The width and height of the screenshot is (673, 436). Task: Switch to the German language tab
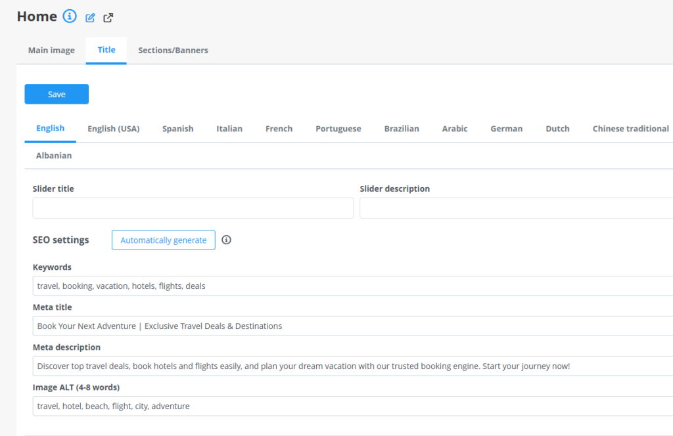[x=506, y=129]
